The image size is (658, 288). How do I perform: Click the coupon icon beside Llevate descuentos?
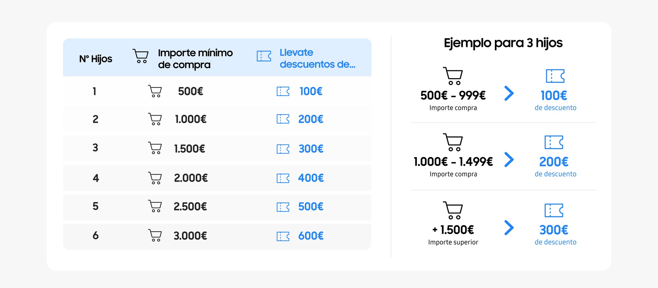(x=264, y=56)
